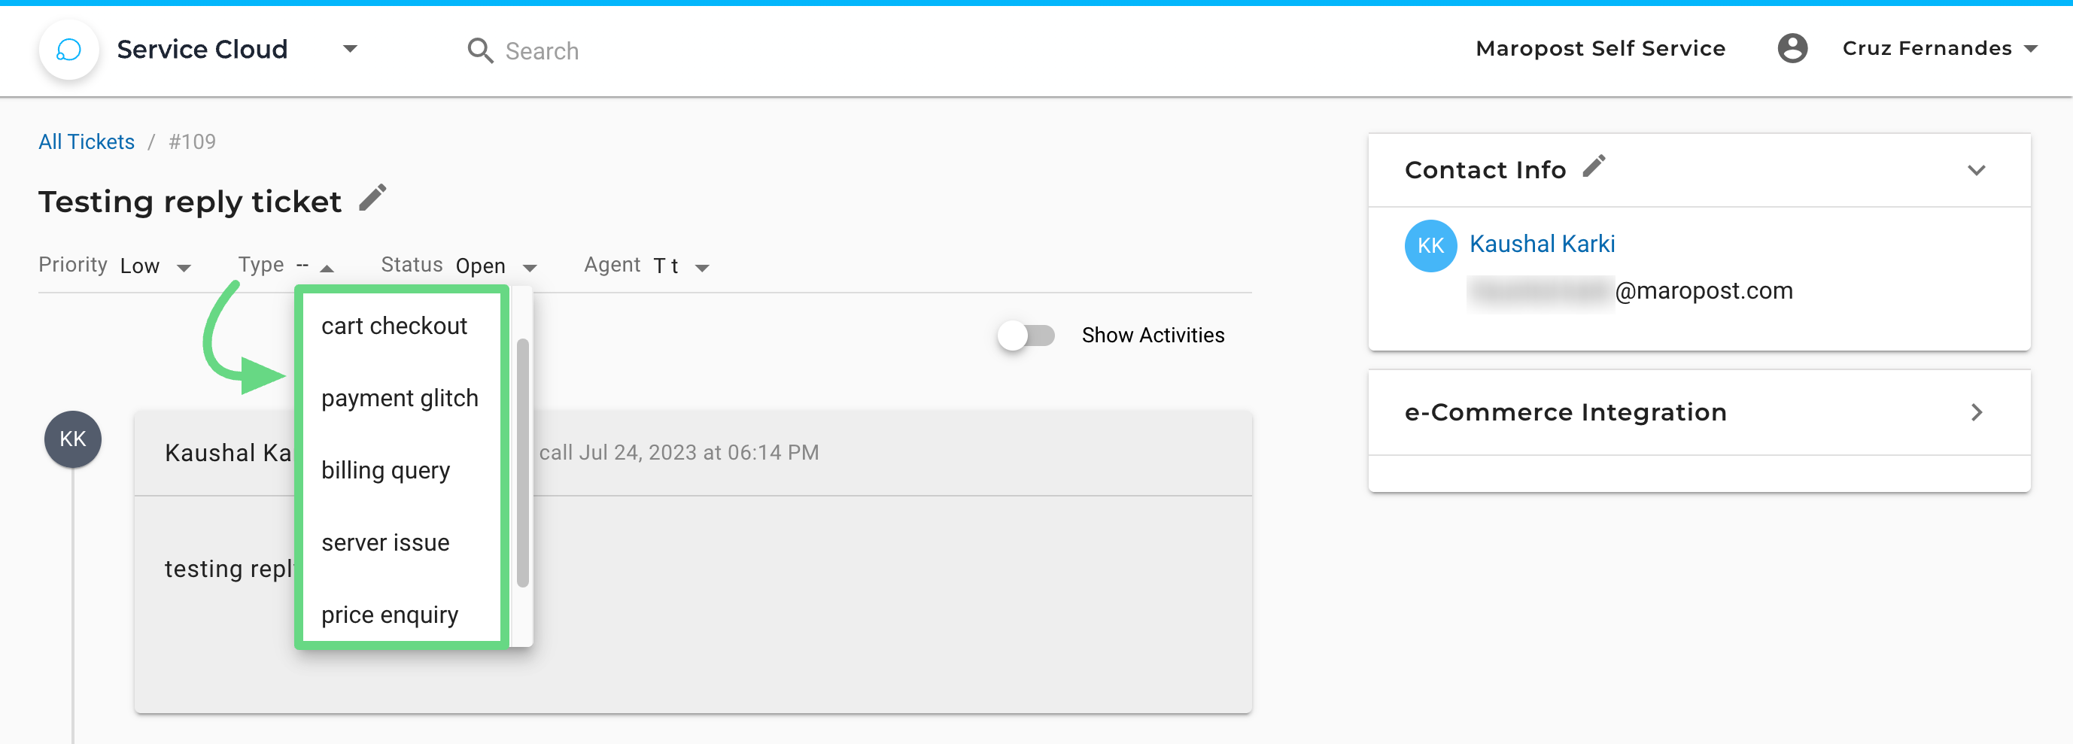Click the Service Cloud chat logo icon
Screen dimensions: 2073x744
coord(69,50)
